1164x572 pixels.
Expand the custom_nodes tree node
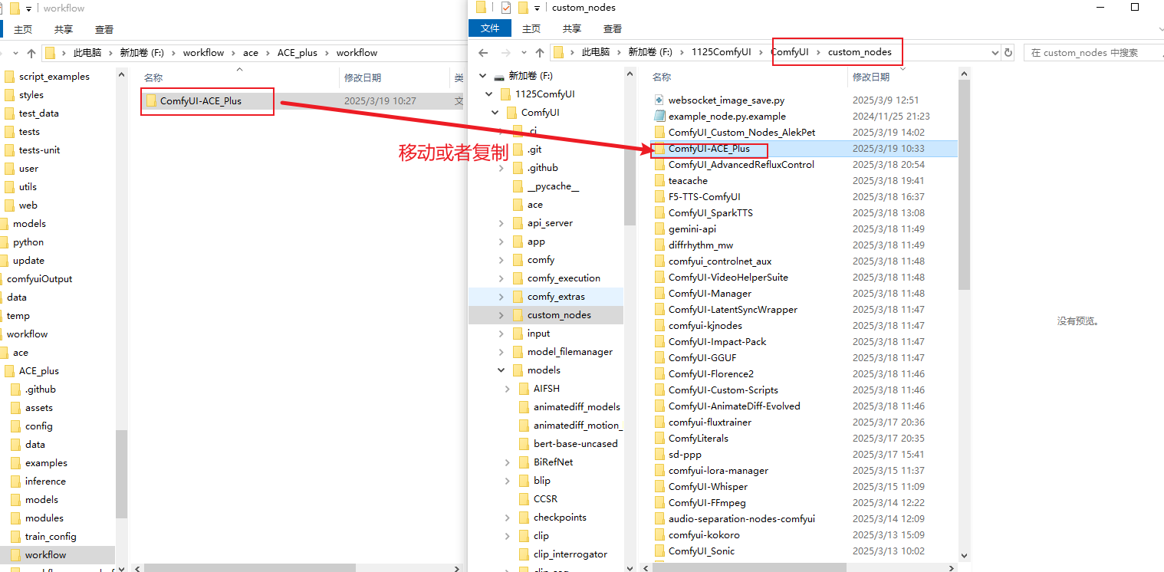[501, 315]
